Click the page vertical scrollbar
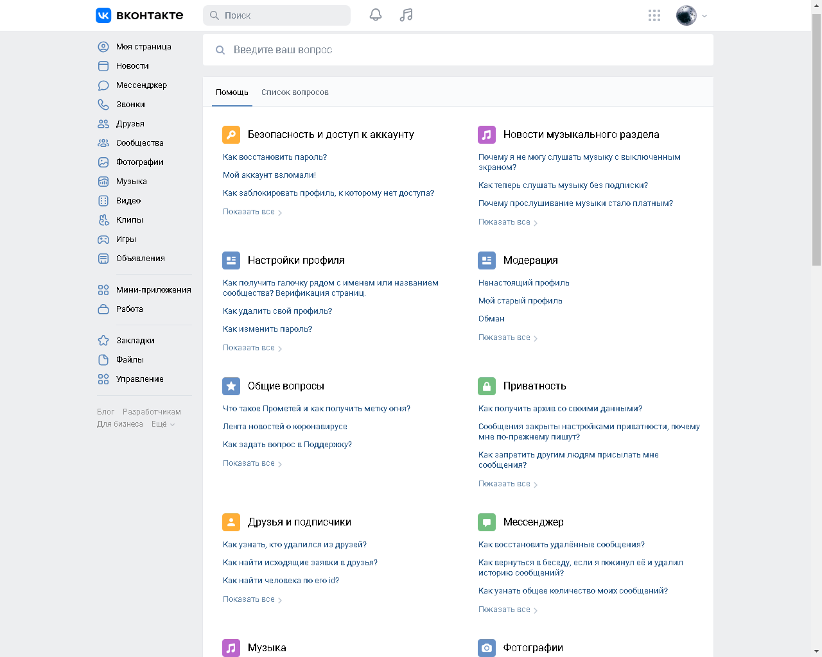Image resolution: width=822 pixels, height=657 pixels. tap(816, 141)
